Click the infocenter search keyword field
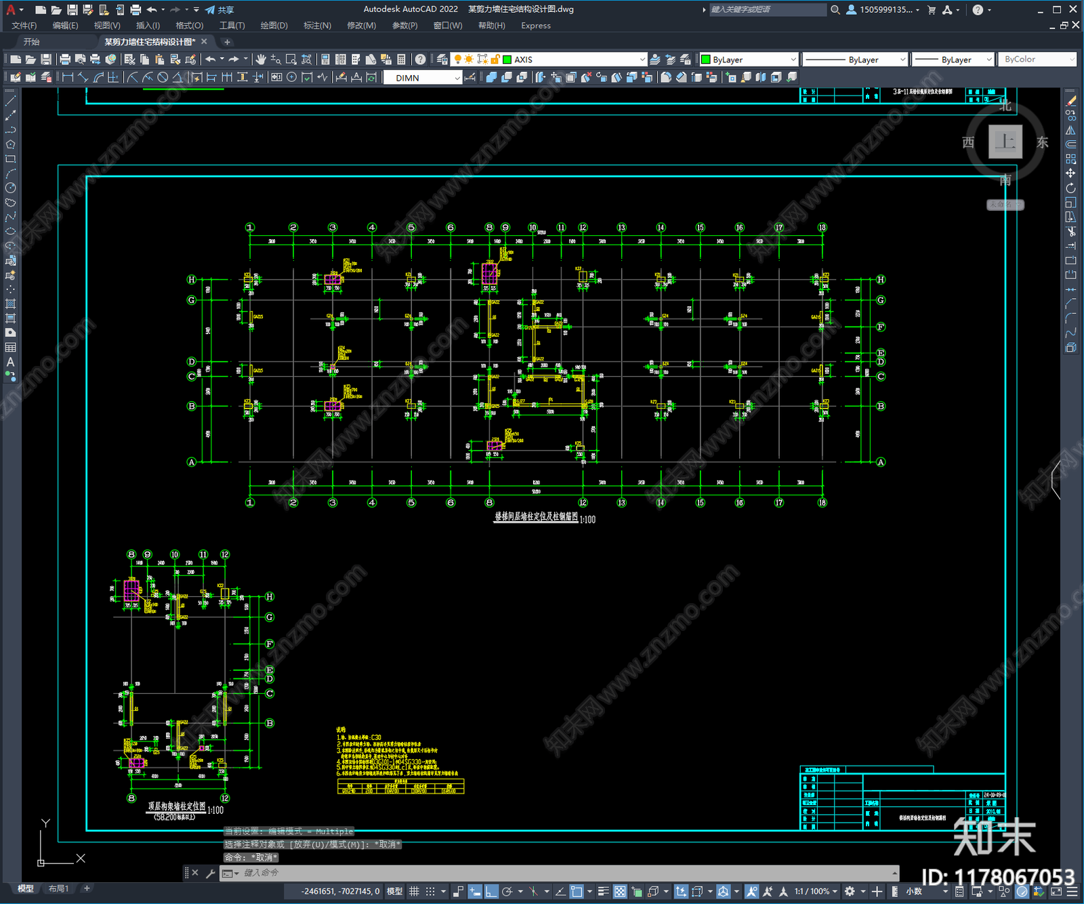The height and width of the screenshot is (904, 1084). click(x=768, y=9)
